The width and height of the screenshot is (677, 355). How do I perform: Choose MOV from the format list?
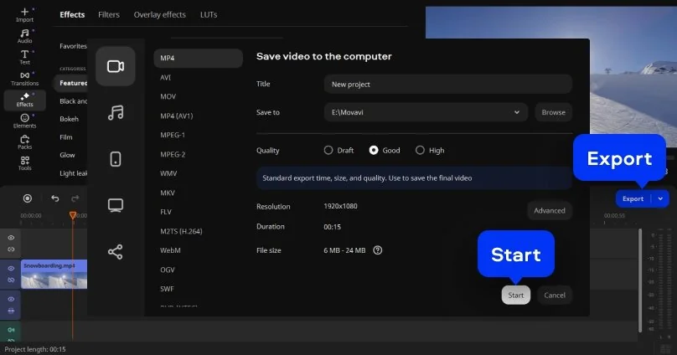coord(168,96)
